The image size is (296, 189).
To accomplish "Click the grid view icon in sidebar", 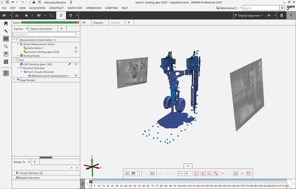I will 6,62.
